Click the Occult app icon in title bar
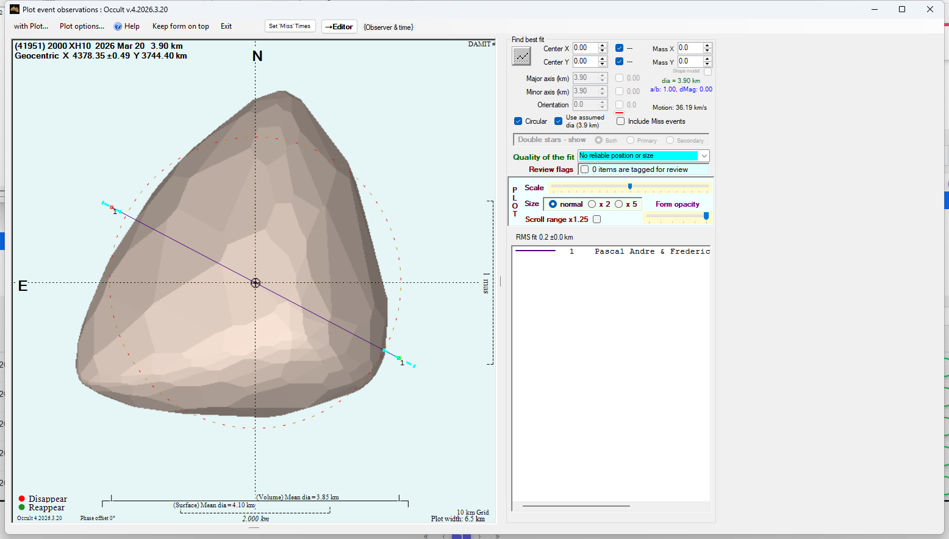 (15, 9)
